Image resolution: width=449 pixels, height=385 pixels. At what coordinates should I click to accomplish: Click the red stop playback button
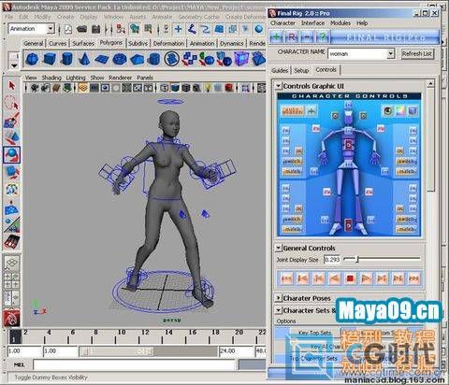(350, 278)
